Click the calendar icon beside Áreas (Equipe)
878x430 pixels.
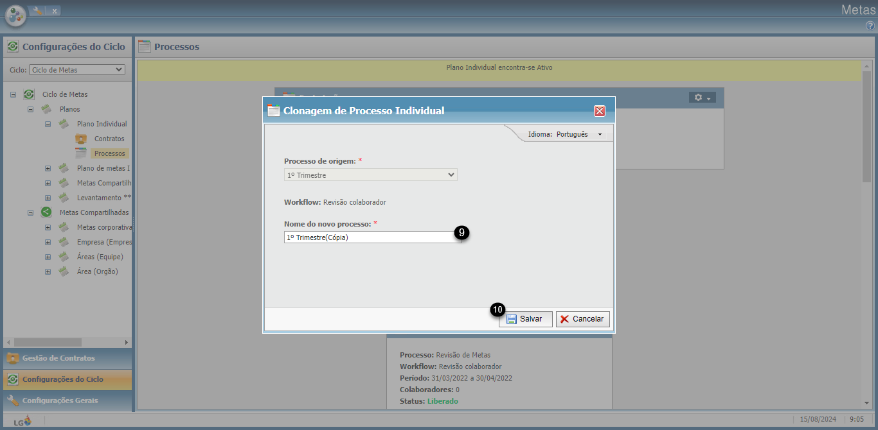[64, 257]
